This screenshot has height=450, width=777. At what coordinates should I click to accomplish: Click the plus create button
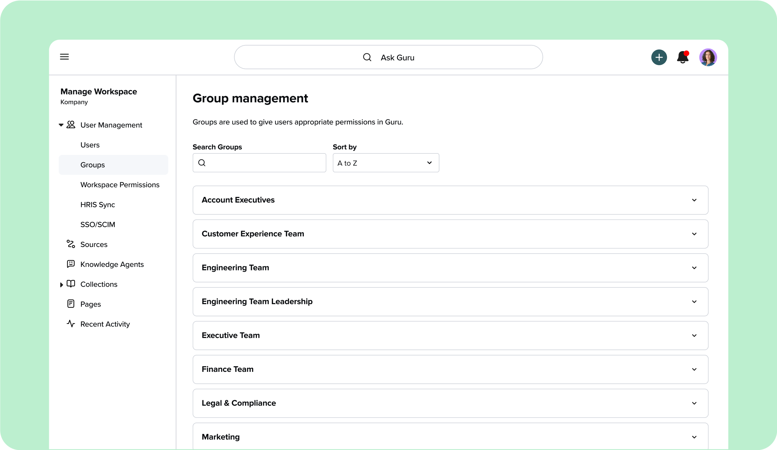[x=659, y=57]
